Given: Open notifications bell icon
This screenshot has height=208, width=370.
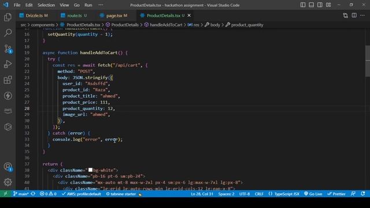Looking at the screenshot, I should [363, 194].
